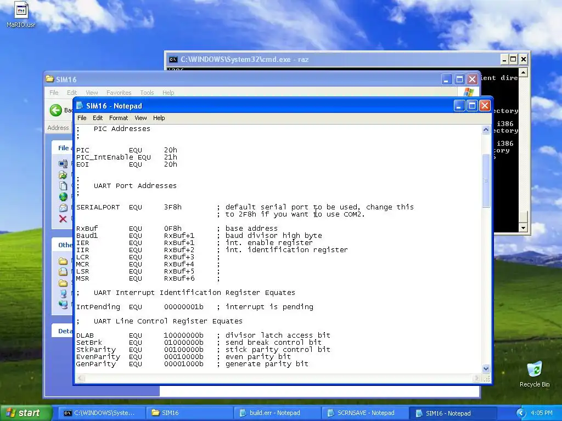Click '10000000b' value in Notepad
The width and height of the screenshot is (562, 421).
tap(183, 335)
